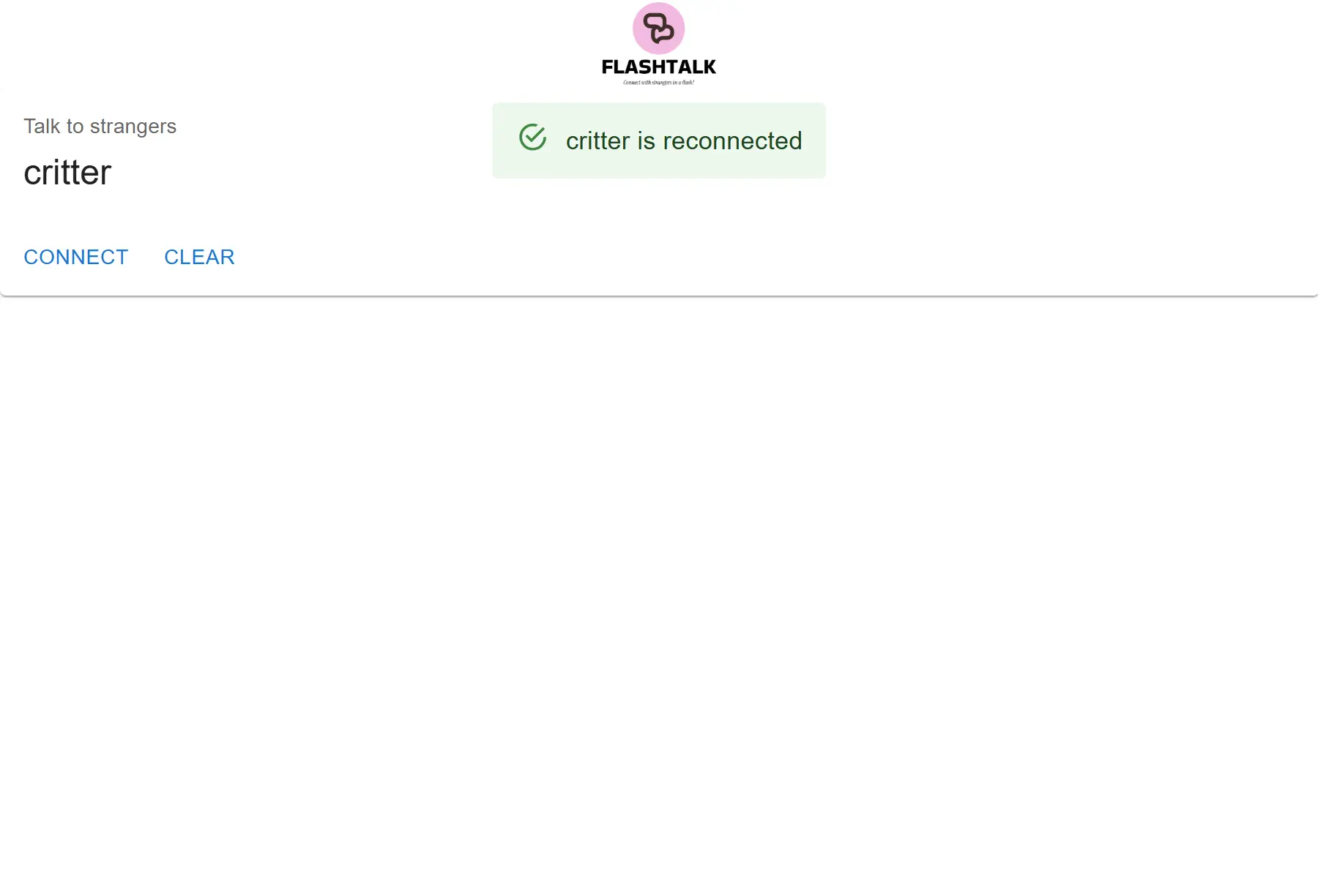
Task: Click the CONNECT button
Action: click(76, 257)
